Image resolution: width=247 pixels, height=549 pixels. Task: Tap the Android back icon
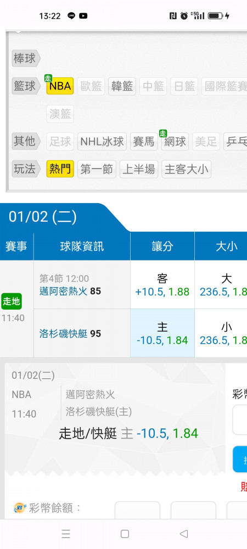tap(184, 534)
